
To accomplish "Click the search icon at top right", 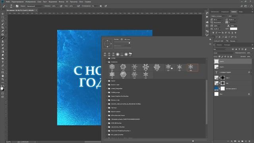I will [x=242, y=6].
